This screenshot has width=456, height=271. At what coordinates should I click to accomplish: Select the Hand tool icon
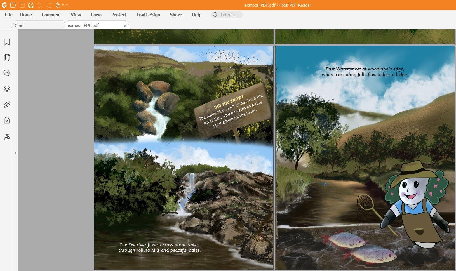(x=58, y=5)
